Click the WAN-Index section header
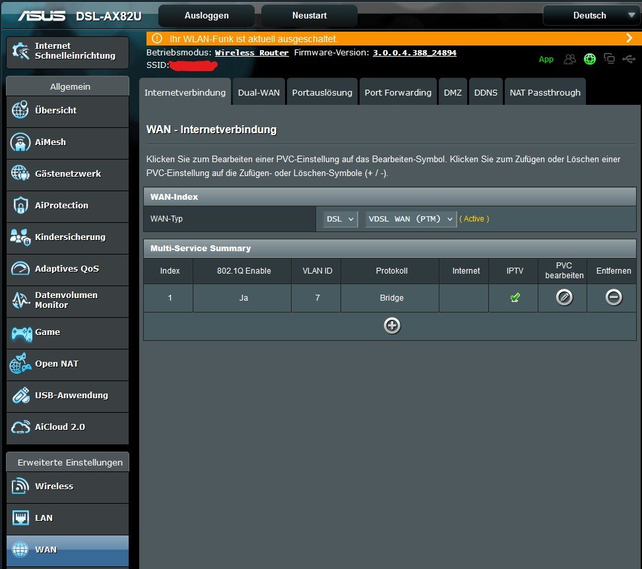This screenshot has width=642, height=569. 390,196
